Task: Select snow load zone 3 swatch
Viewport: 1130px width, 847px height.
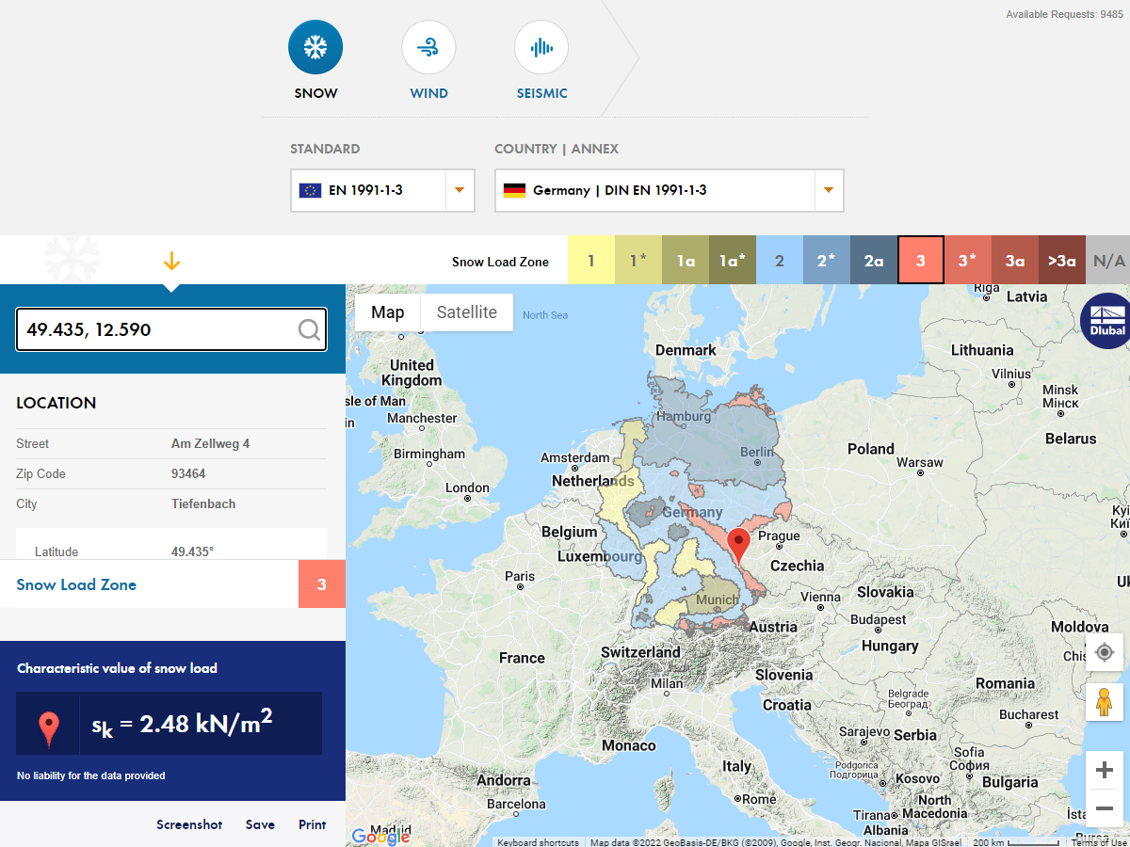Action: click(921, 260)
